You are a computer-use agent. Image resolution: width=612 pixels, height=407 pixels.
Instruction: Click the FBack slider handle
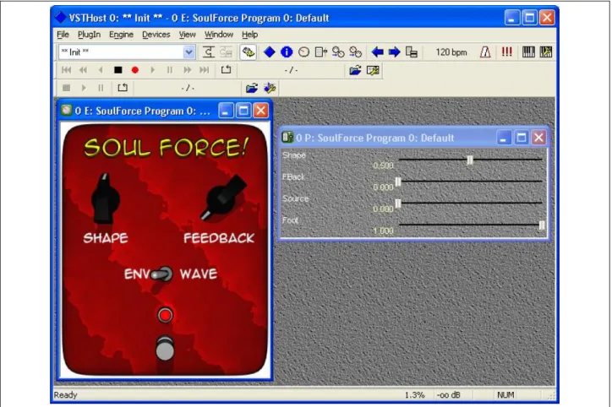coord(398,182)
